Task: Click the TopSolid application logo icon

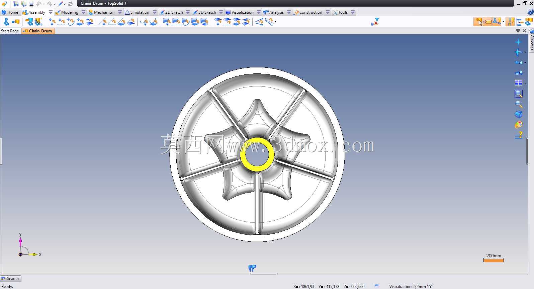Action: click(x=4, y=4)
